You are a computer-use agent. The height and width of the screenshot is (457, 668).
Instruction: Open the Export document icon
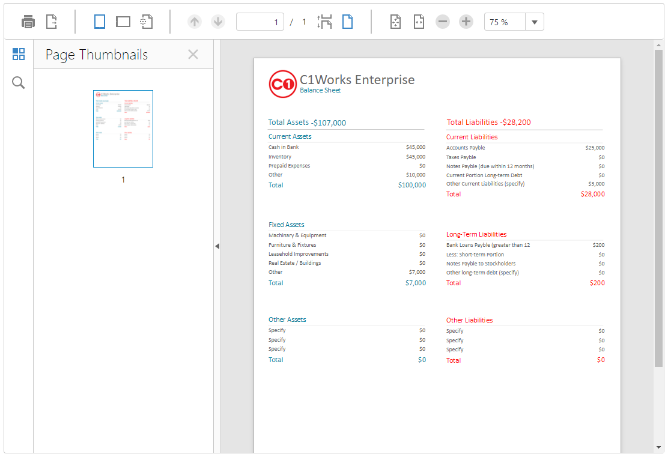52,22
